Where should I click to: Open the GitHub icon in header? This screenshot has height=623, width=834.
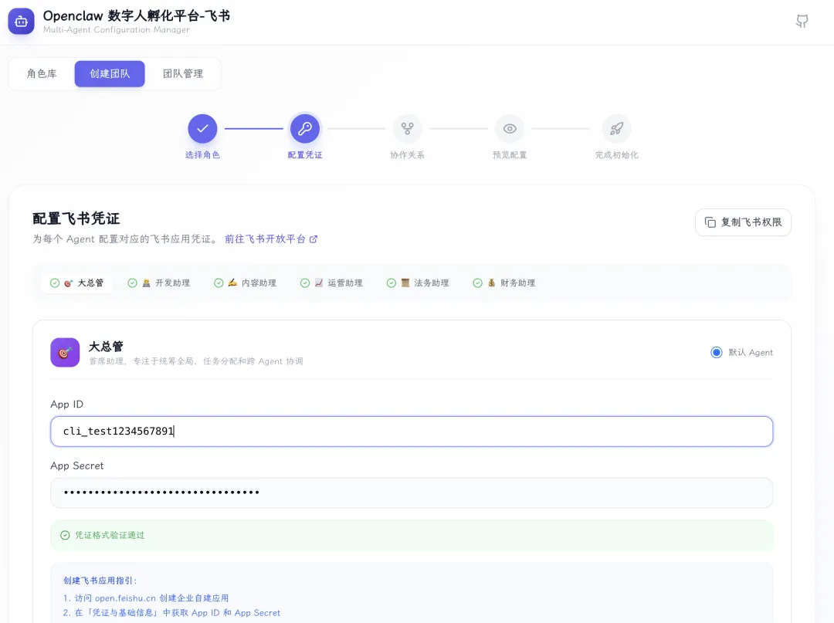coord(802,22)
